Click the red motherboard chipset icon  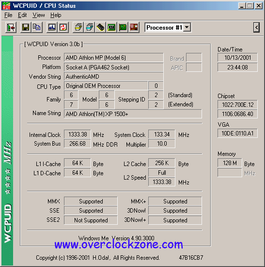coord(134,27)
